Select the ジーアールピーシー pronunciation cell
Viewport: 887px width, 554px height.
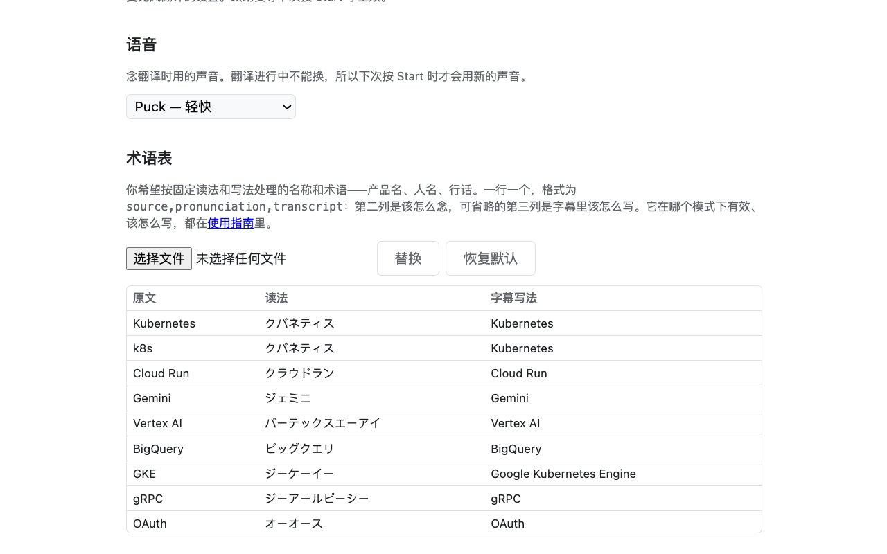coord(372,499)
